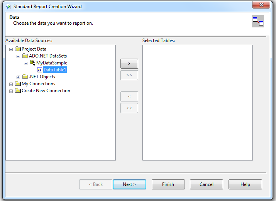The height and width of the screenshot is (201, 276).
Task: Expand the .NET Objects node
Action: click(x=18, y=77)
